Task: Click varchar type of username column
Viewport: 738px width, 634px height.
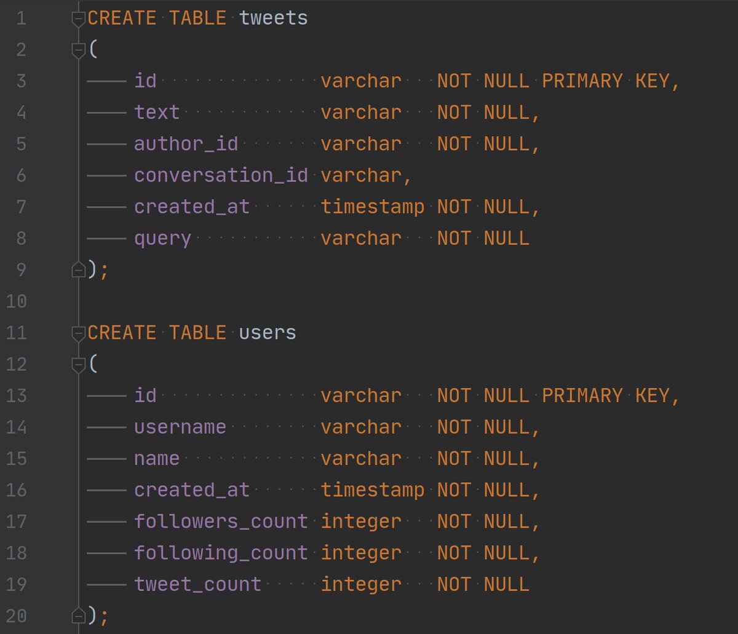Action: [x=361, y=427]
